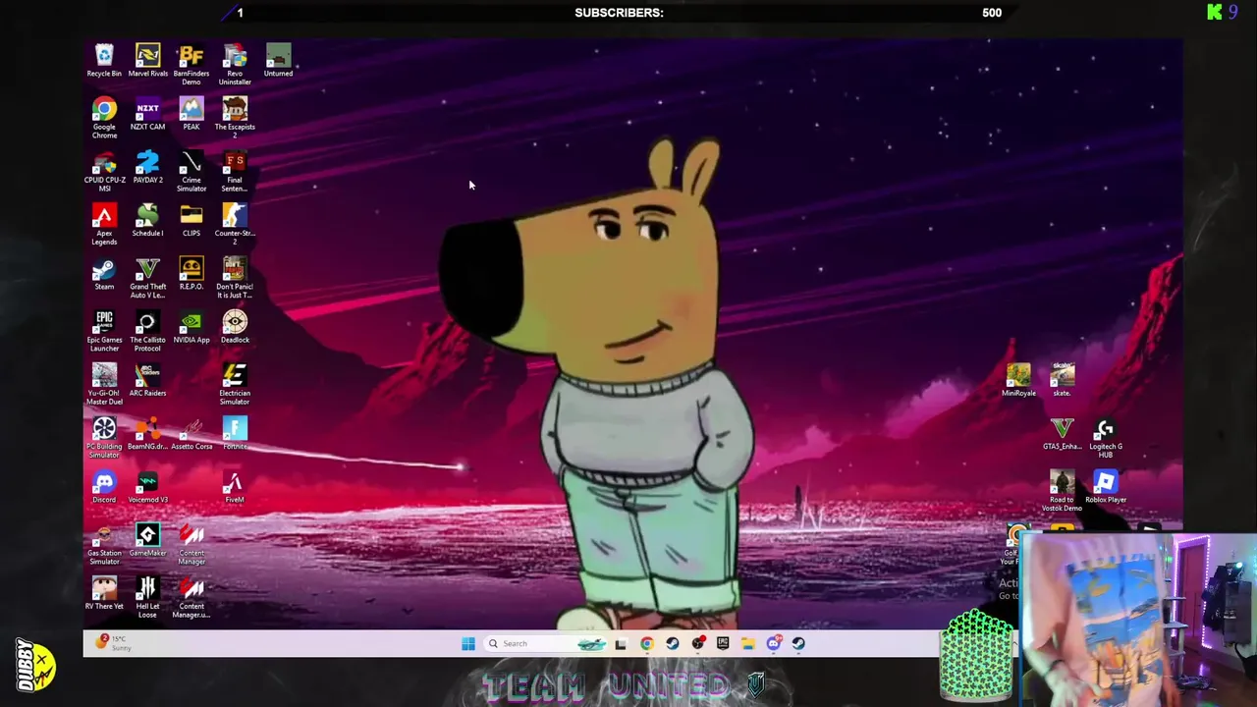Image resolution: width=1257 pixels, height=707 pixels.
Task: Open Task View from the taskbar
Action: (621, 643)
